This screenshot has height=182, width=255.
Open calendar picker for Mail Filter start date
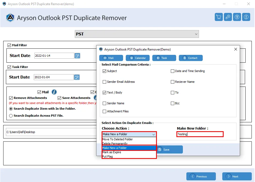[x=77, y=56]
